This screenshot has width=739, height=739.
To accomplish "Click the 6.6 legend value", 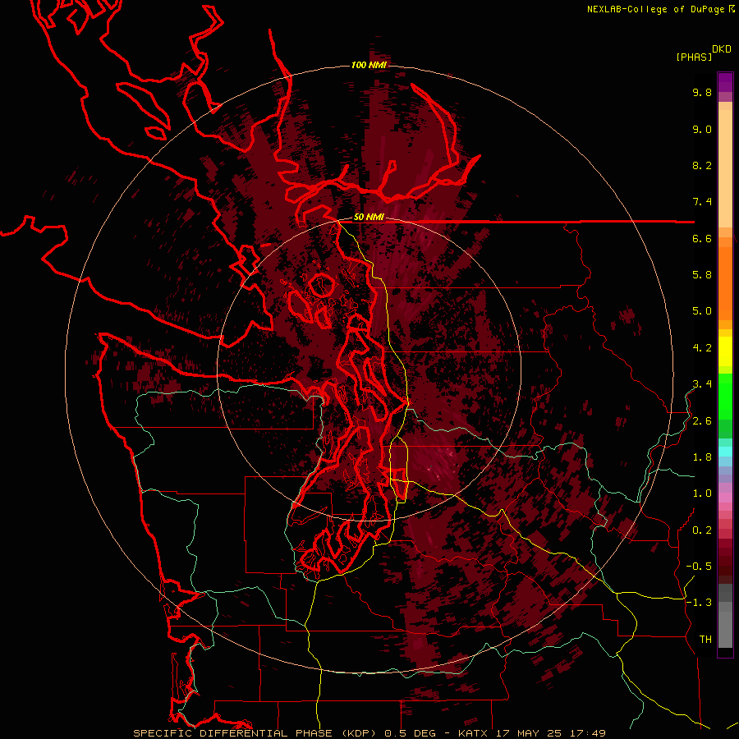I will click(702, 239).
